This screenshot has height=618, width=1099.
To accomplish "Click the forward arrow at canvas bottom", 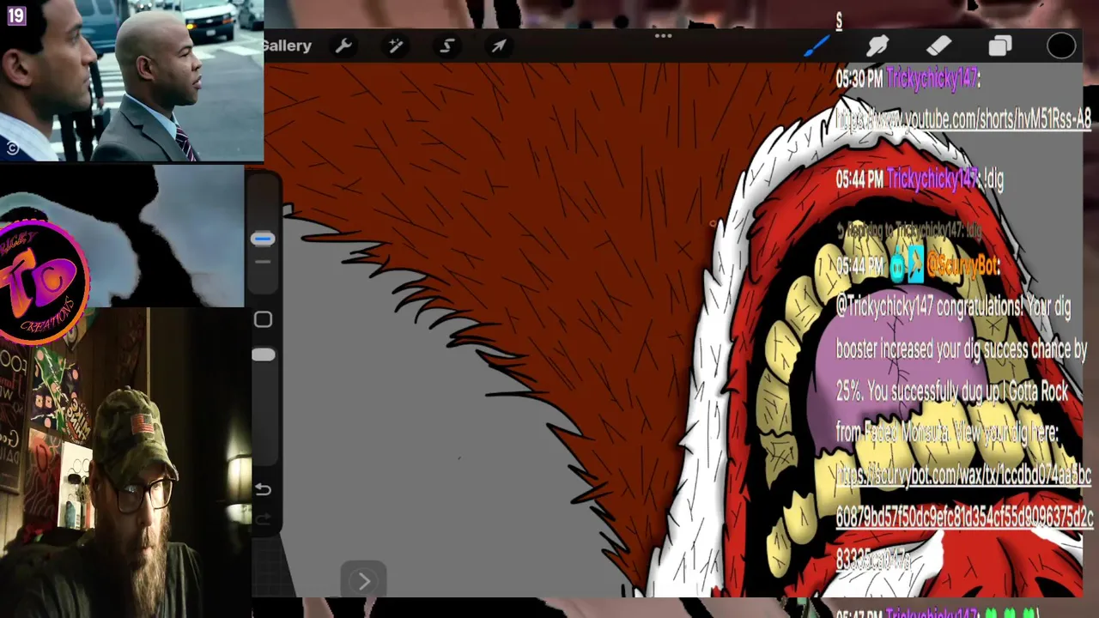I will pos(363,581).
